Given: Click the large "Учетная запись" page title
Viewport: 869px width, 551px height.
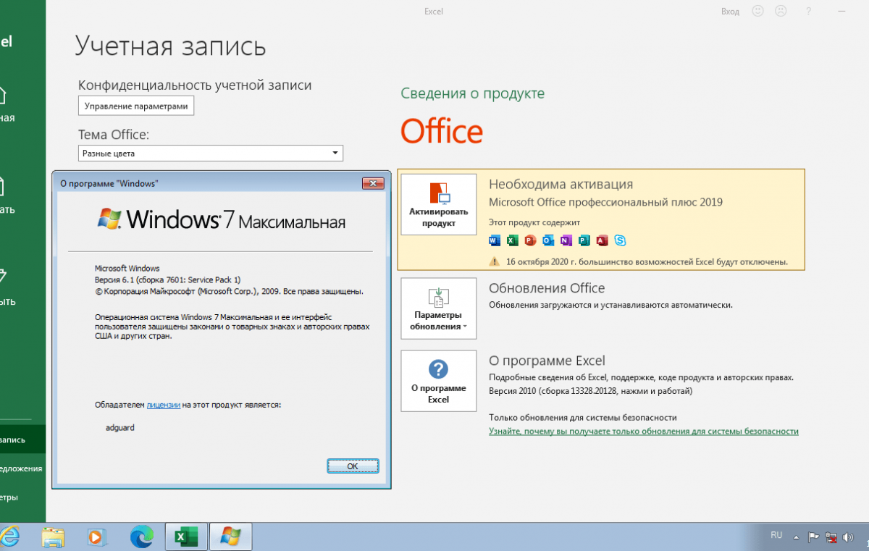Looking at the screenshot, I should click(x=171, y=46).
